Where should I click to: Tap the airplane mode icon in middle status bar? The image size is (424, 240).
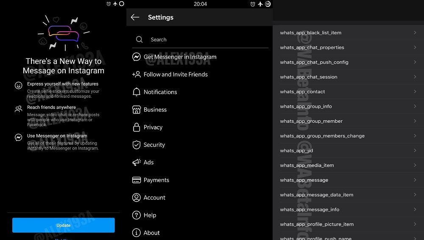tap(260, 4)
